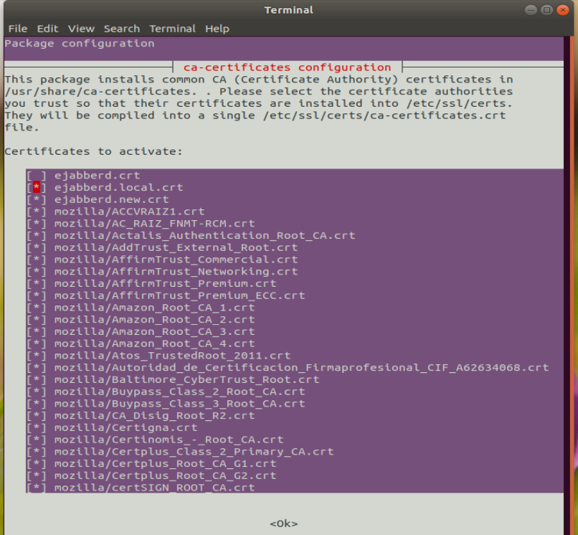Toggle Baltimore_CyberTrust_Root.crt checkbox
Image resolution: width=578 pixels, height=535 pixels.
coord(37,380)
